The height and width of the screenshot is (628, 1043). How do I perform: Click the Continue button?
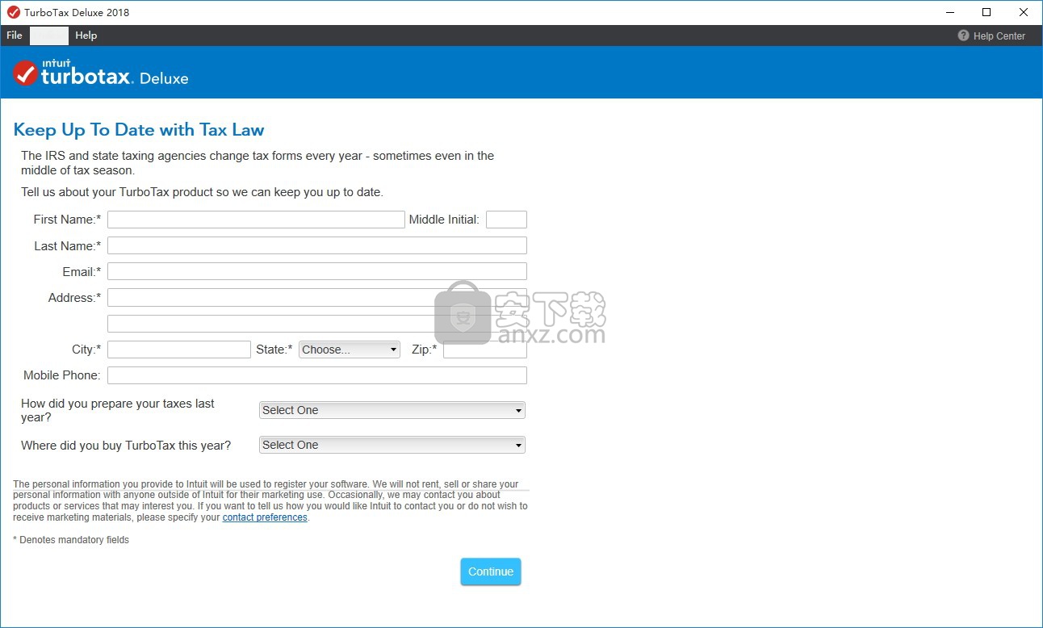(x=491, y=571)
